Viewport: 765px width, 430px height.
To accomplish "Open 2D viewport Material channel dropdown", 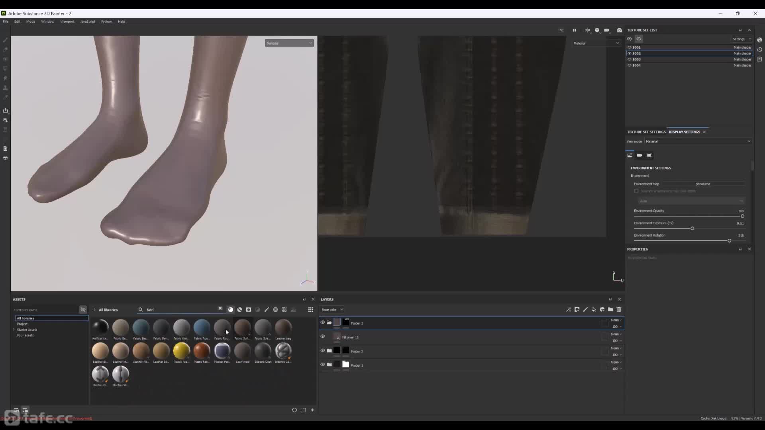I will [x=596, y=43].
